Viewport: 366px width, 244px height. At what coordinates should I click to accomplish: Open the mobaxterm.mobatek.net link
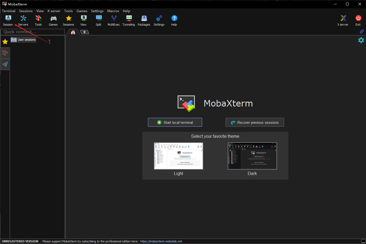[161, 241]
